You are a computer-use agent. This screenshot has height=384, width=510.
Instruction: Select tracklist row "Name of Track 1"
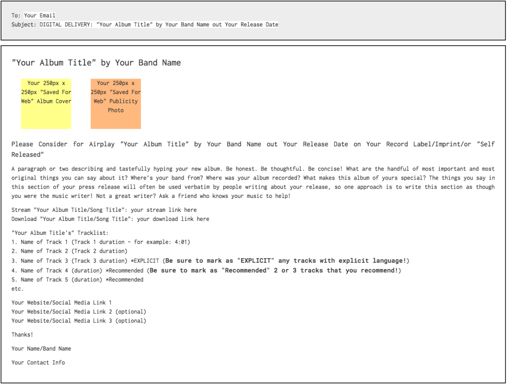[x=101, y=242]
